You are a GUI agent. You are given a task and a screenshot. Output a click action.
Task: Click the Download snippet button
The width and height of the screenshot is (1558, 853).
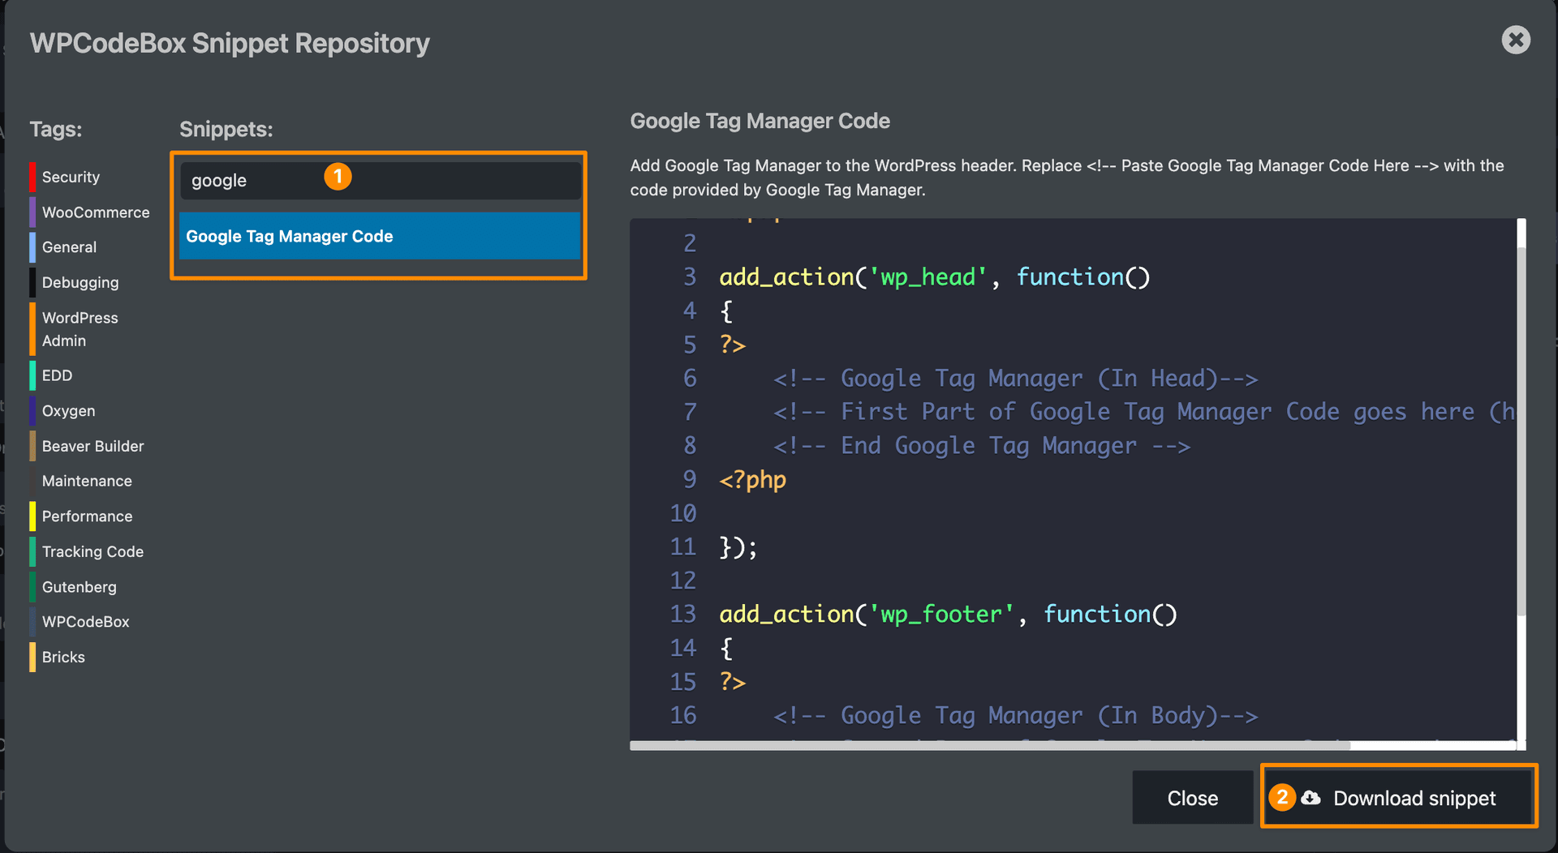[1399, 798]
